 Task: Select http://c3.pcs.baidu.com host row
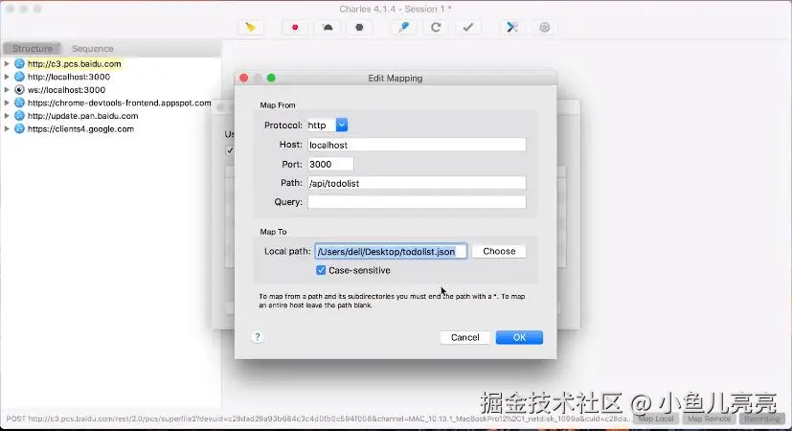pos(75,63)
